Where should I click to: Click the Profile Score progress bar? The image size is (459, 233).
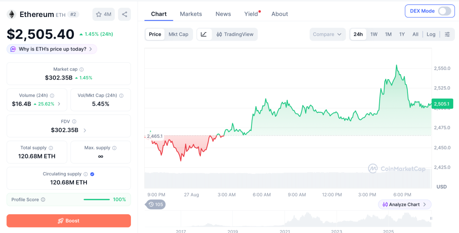coord(97,200)
